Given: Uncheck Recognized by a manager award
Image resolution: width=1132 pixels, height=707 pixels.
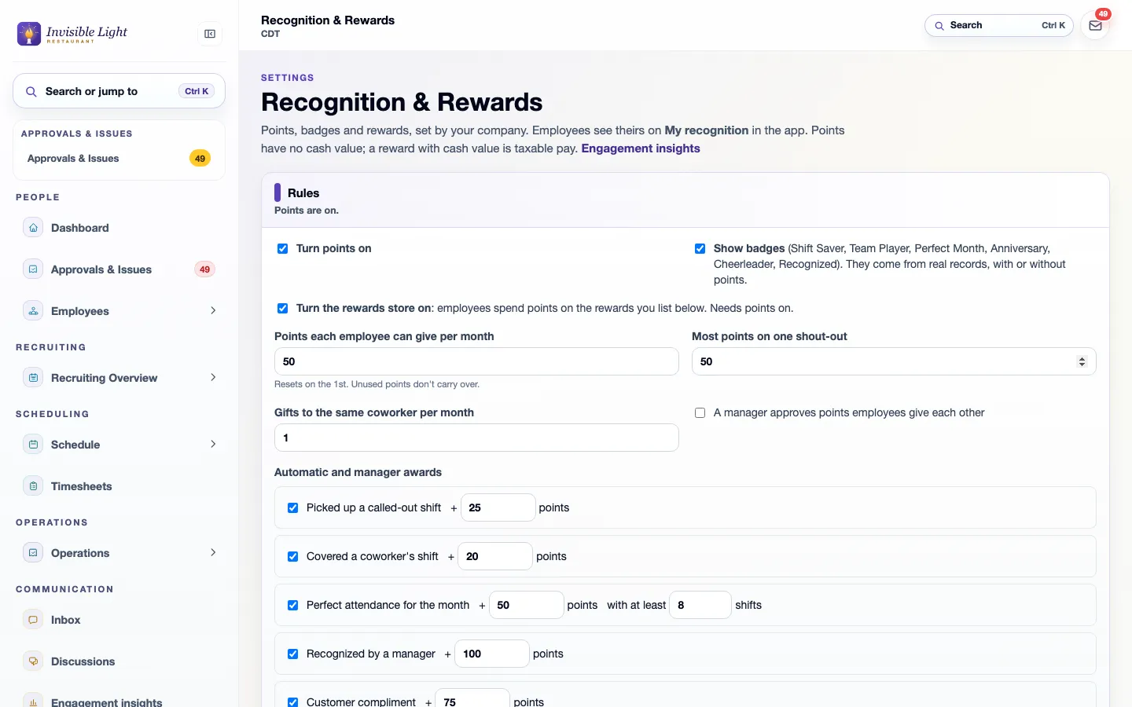Looking at the screenshot, I should click(x=292, y=654).
